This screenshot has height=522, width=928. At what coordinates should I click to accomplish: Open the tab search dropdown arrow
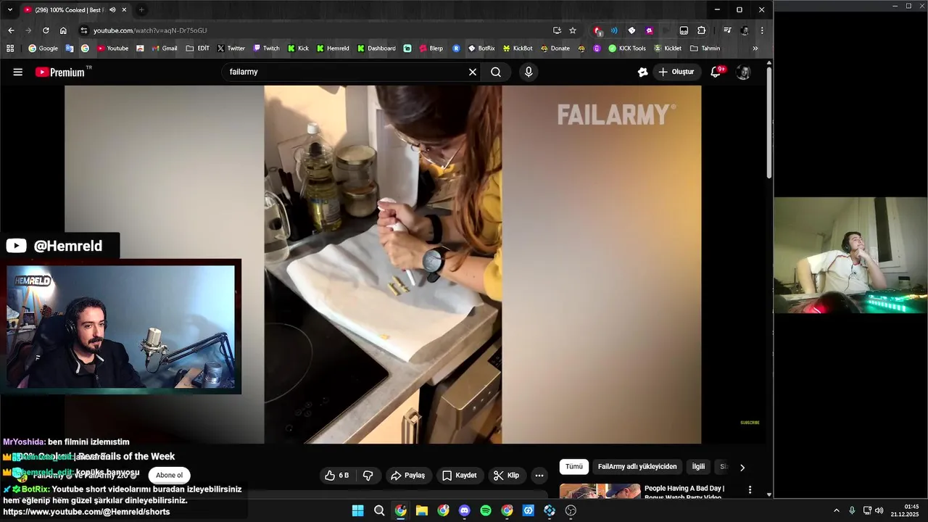pyautogui.click(x=9, y=10)
